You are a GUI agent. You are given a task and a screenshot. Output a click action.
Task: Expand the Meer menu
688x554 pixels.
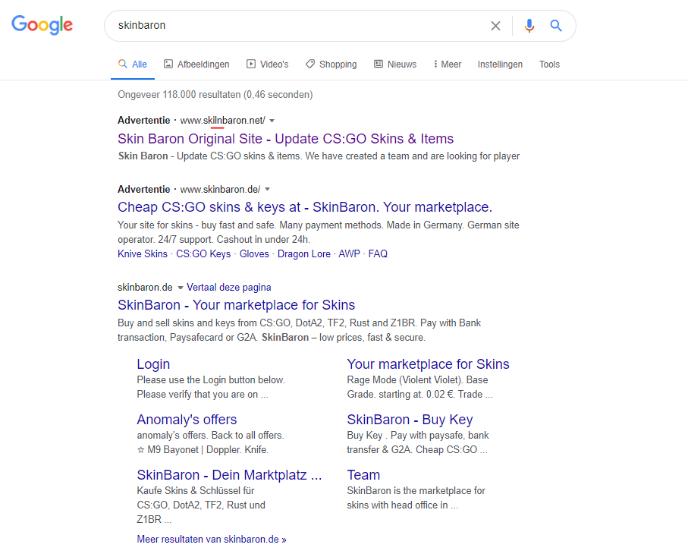[x=448, y=64]
